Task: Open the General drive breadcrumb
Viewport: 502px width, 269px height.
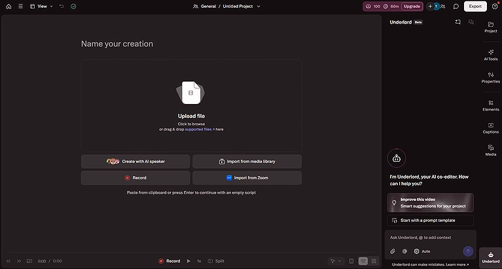Action: click(x=205, y=7)
